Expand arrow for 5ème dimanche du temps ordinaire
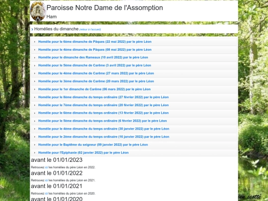Screen dimensions: 268x201 coord(35,121)
